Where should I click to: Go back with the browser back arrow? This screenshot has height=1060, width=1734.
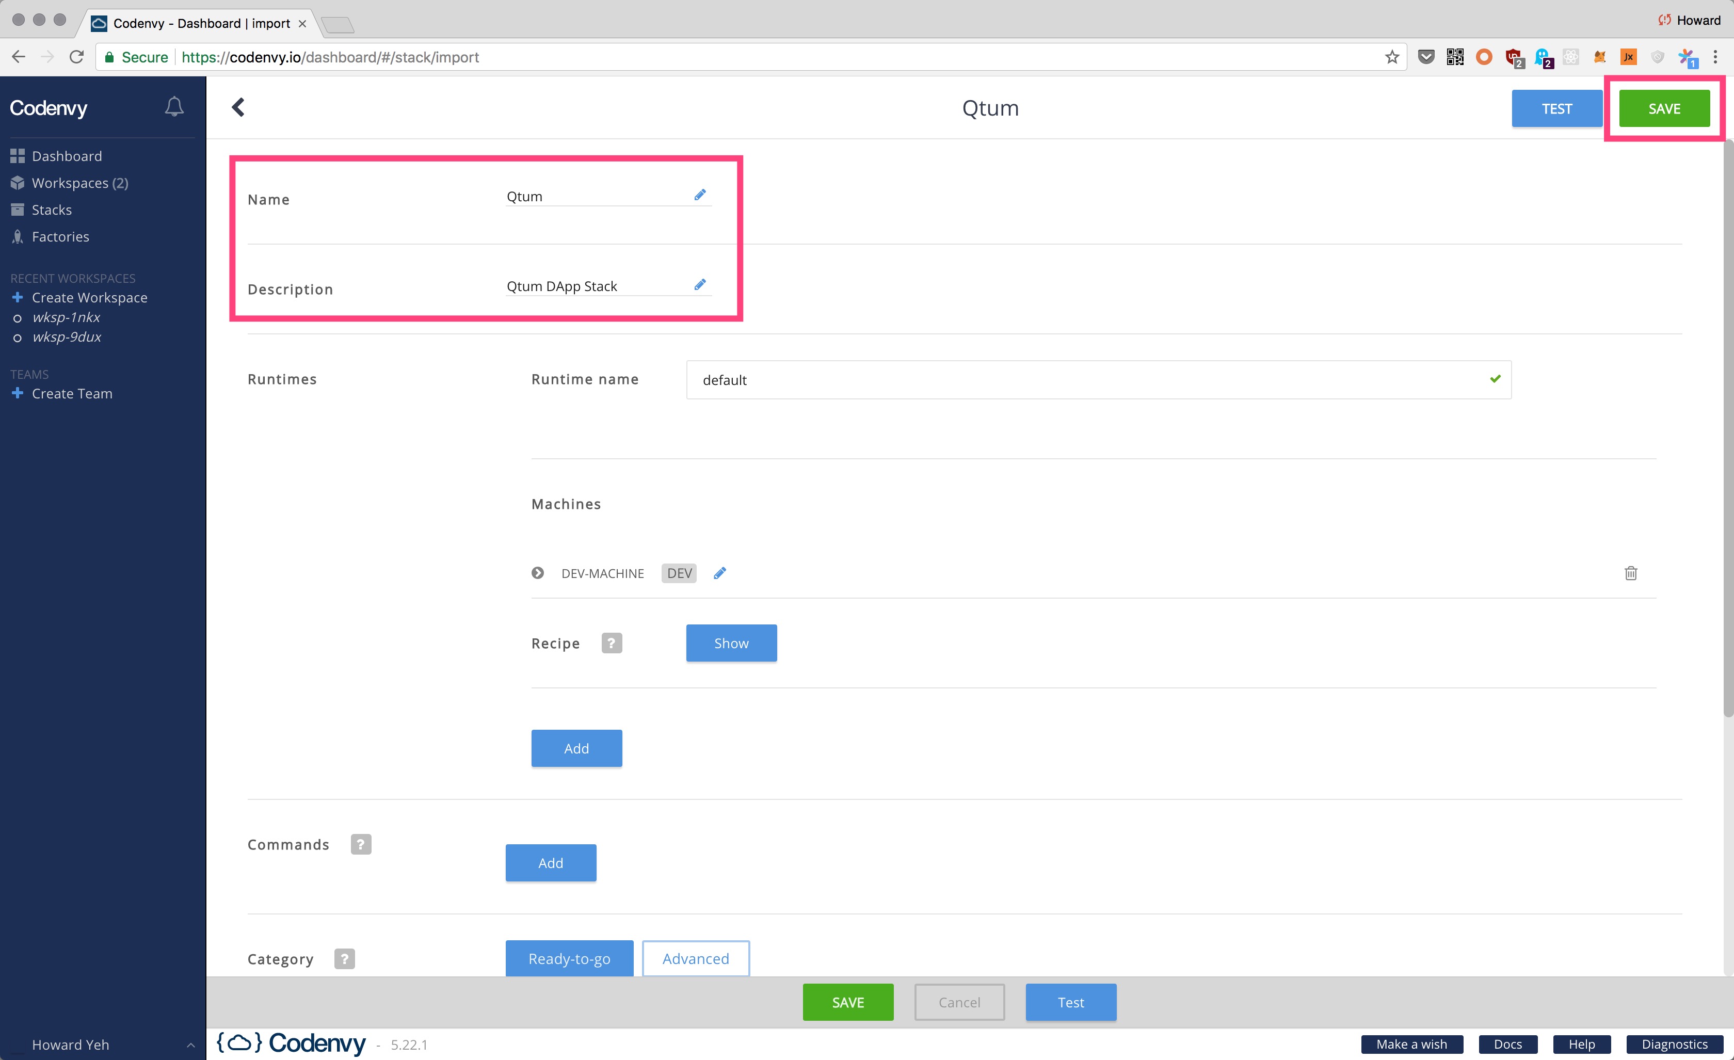coord(19,57)
